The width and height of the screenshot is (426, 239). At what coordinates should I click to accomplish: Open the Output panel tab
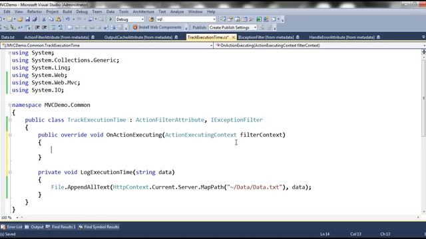[34, 227]
